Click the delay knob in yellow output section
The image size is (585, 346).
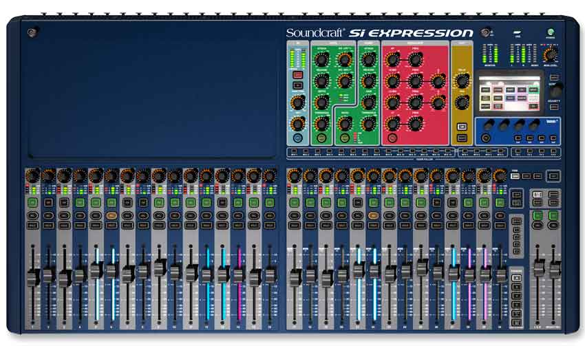tap(462, 80)
